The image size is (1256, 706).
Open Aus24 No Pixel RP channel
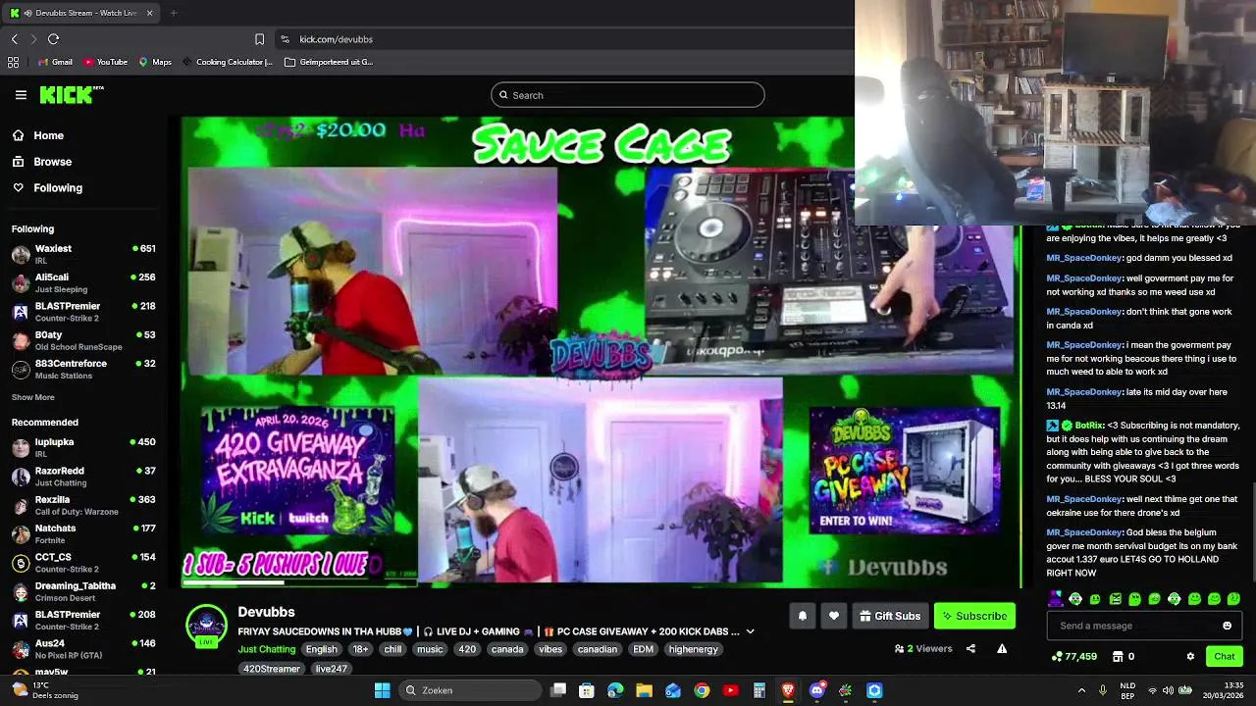tap(83, 648)
